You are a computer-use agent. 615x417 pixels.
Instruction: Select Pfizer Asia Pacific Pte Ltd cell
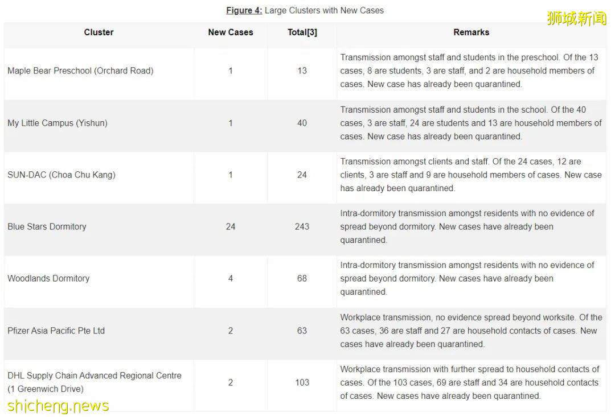pyautogui.click(x=56, y=331)
